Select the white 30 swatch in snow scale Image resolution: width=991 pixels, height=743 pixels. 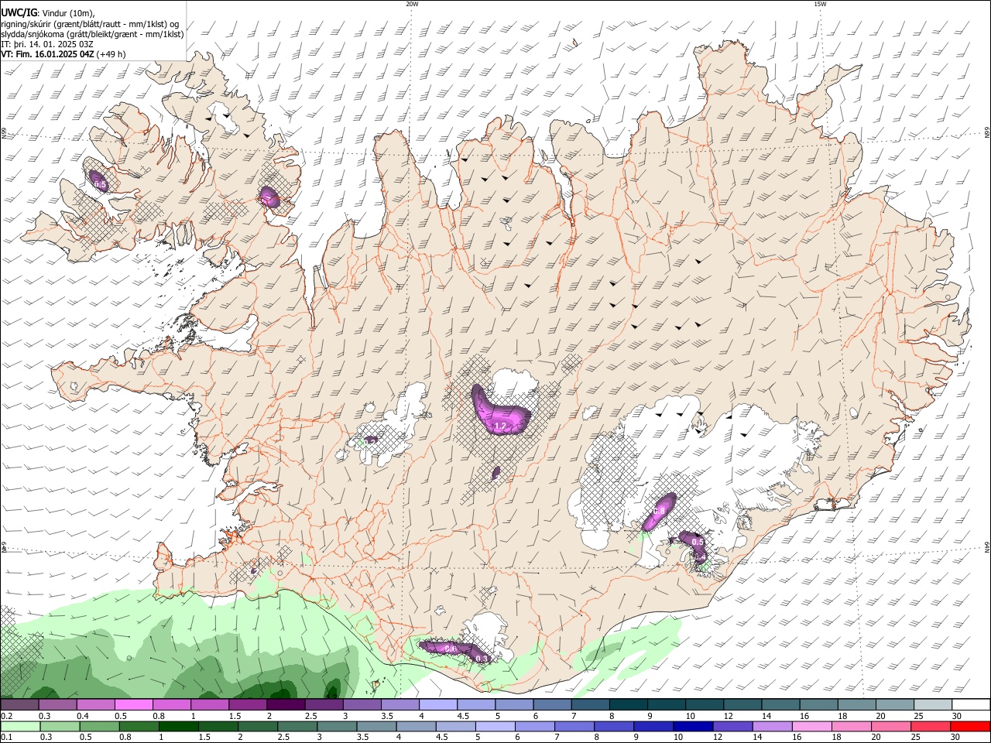[971, 704]
